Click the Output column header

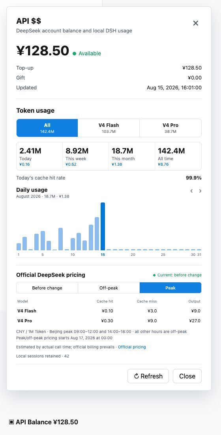(x=194, y=301)
